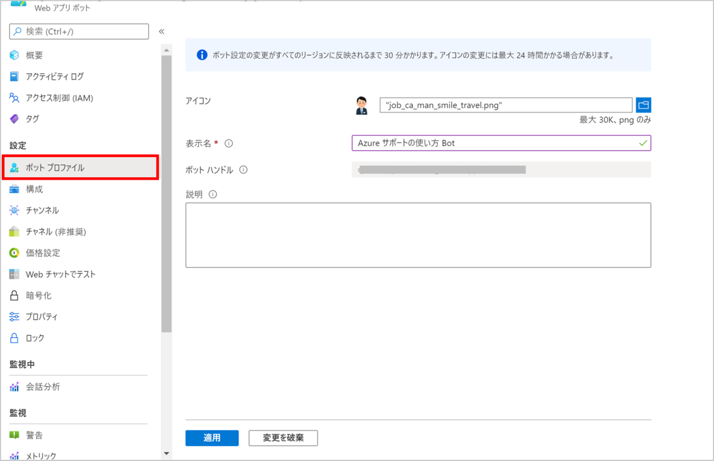Image resolution: width=714 pixels, height=461 pixels.
Task: Click the ロック padlock icon
Action: 14,338
